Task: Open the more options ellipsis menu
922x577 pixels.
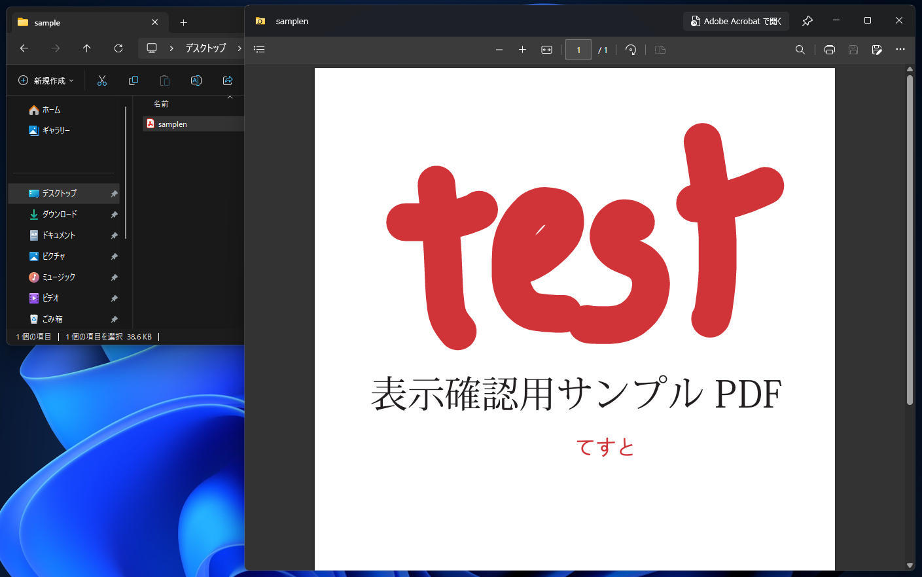Action: [x=900, y=50]
